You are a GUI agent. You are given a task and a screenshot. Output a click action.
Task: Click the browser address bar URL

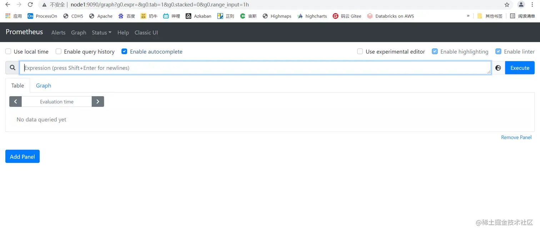pyautogui.click(x=160, y=5)
